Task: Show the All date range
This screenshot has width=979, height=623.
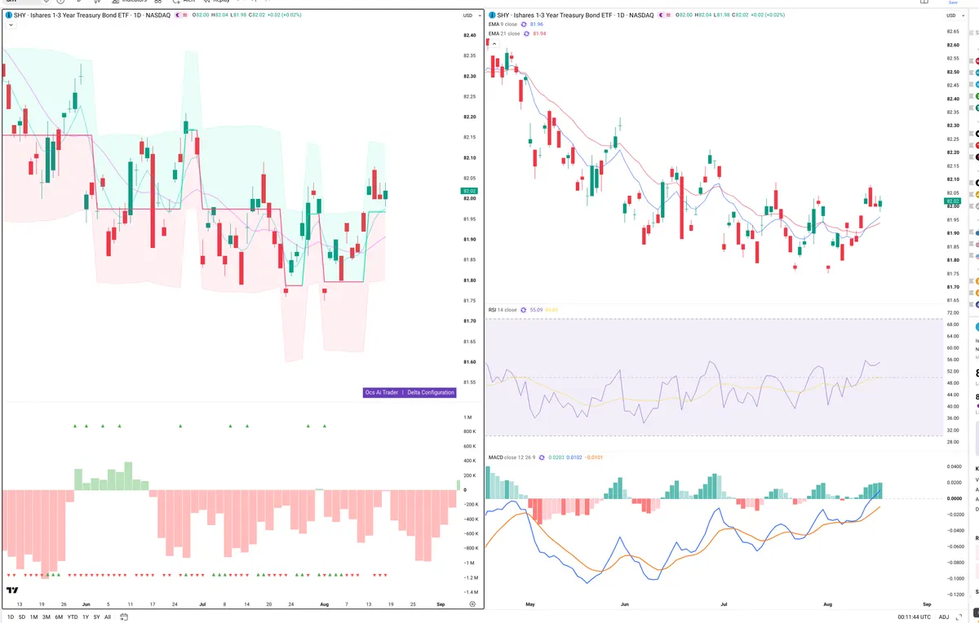Action: pyautogui.click(x=108, y=617)
